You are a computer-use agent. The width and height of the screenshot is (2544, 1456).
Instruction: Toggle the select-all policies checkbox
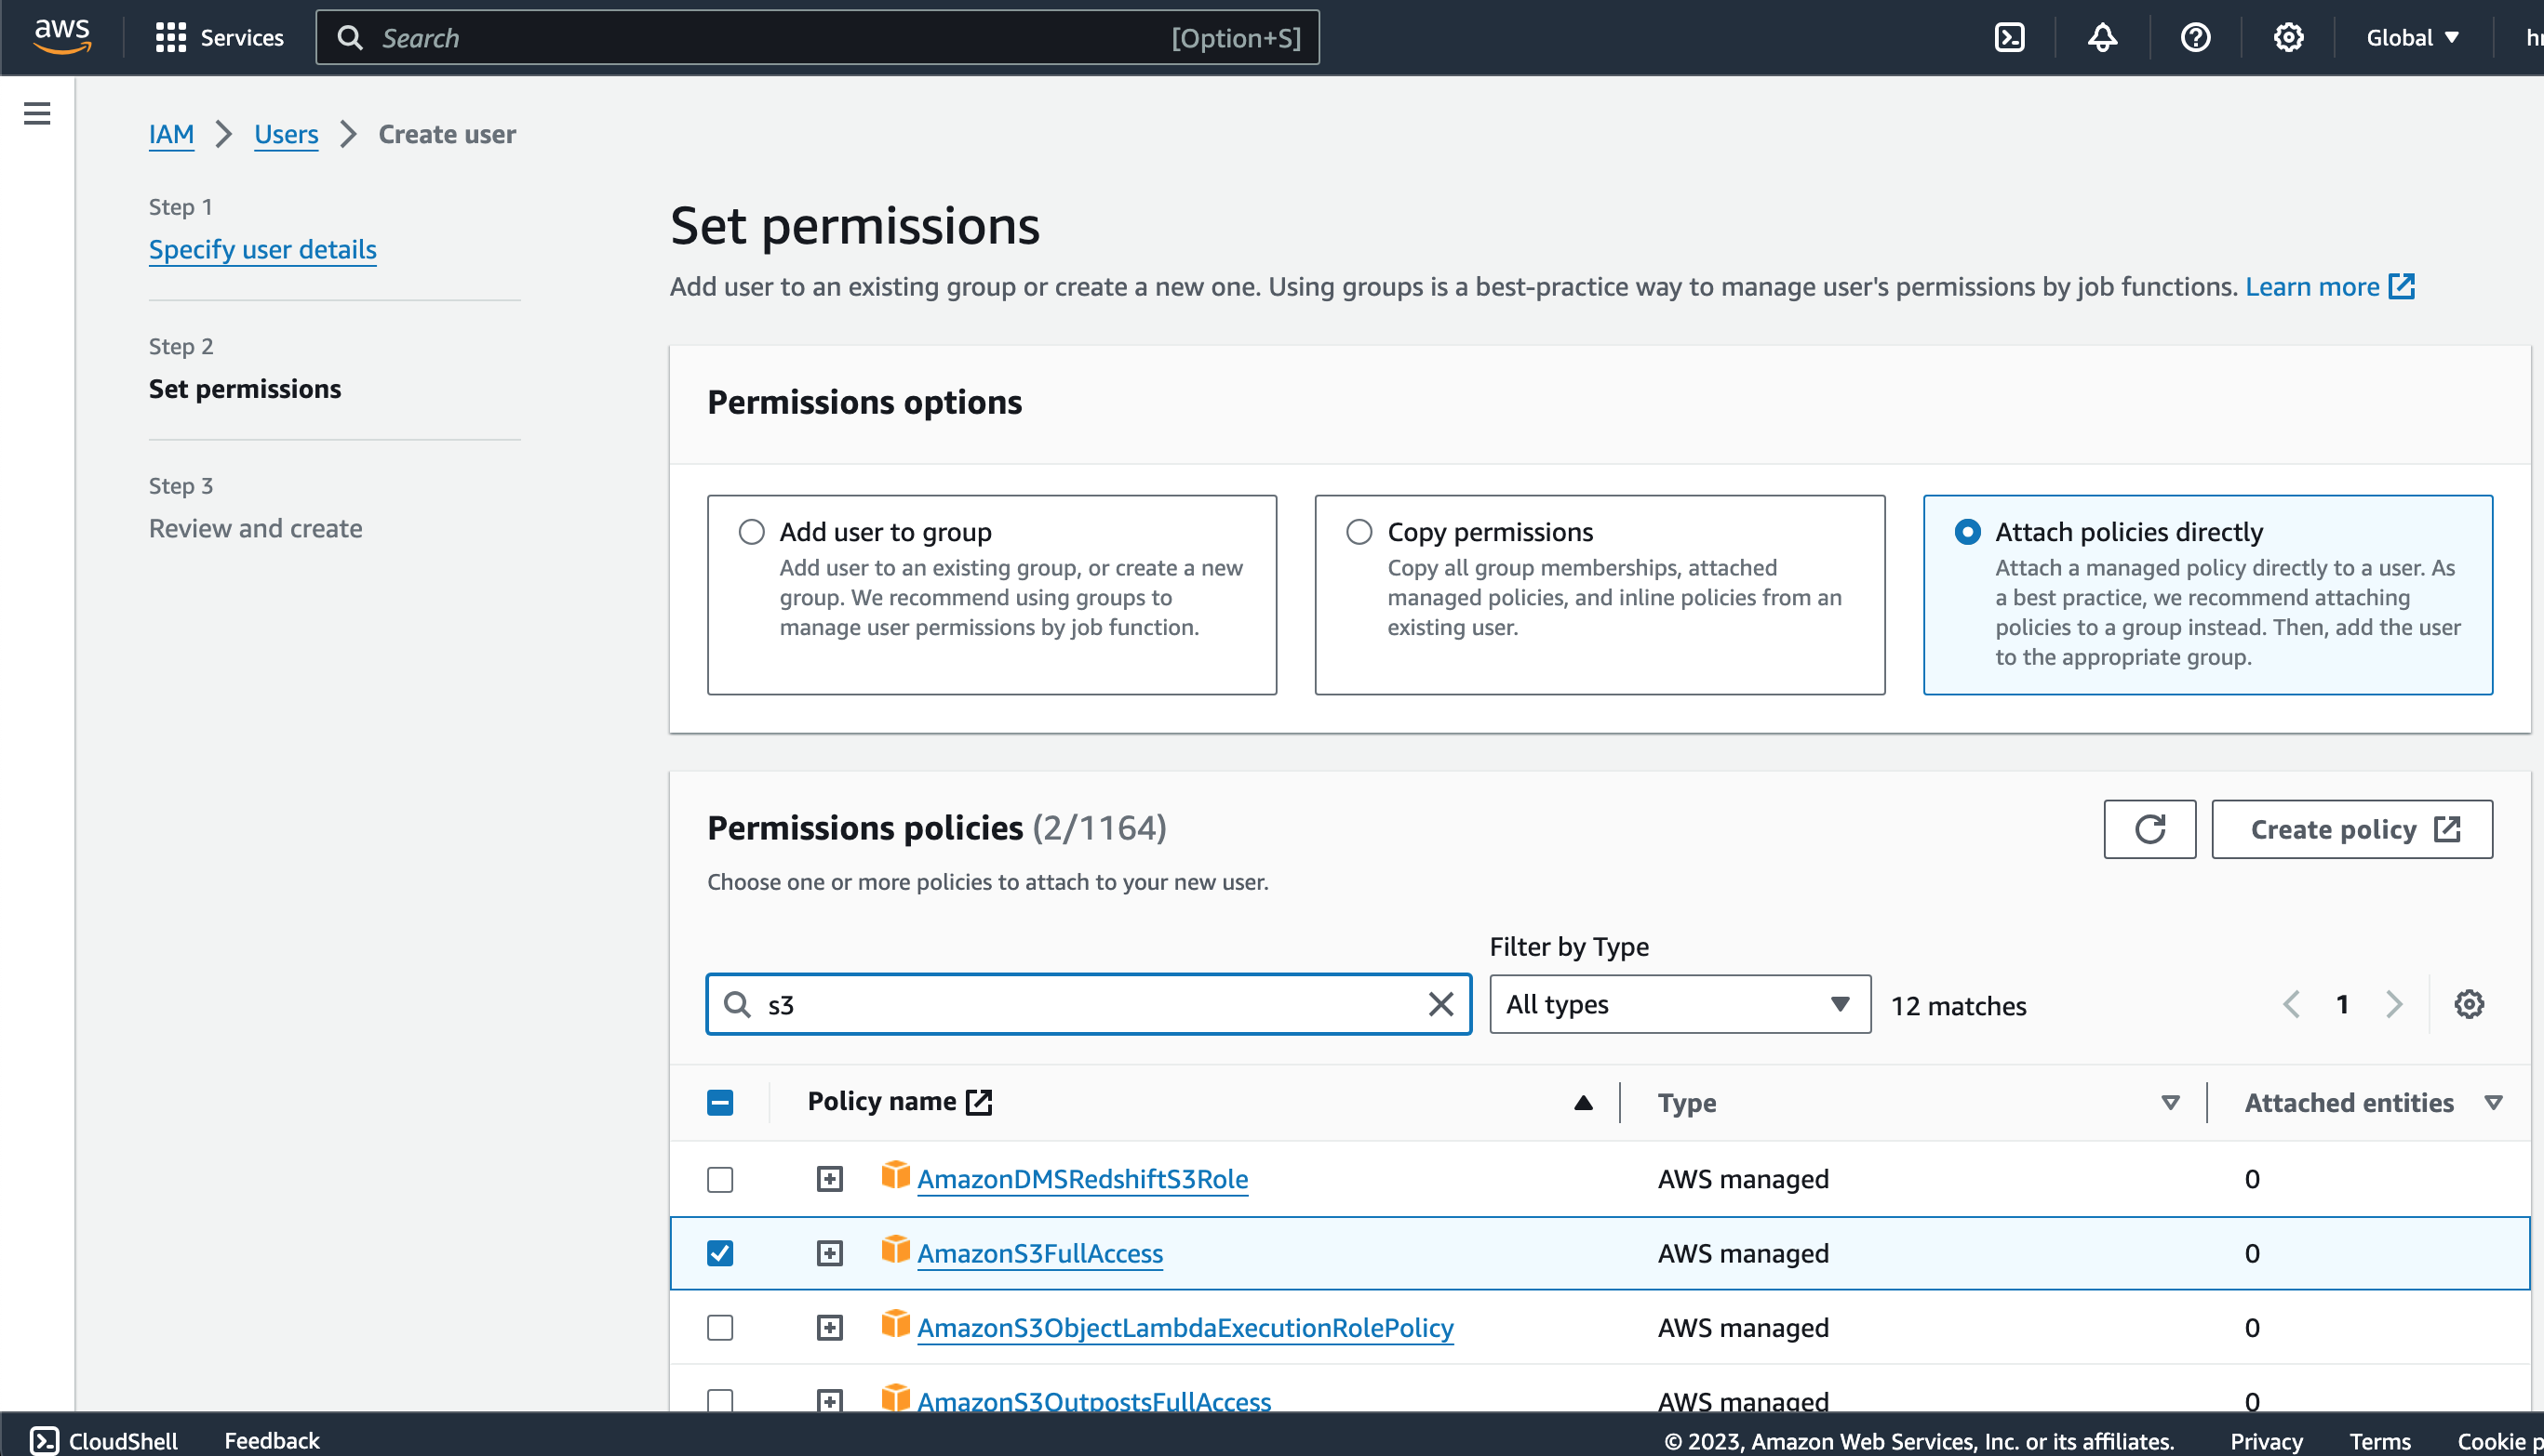coord(719,1103)
